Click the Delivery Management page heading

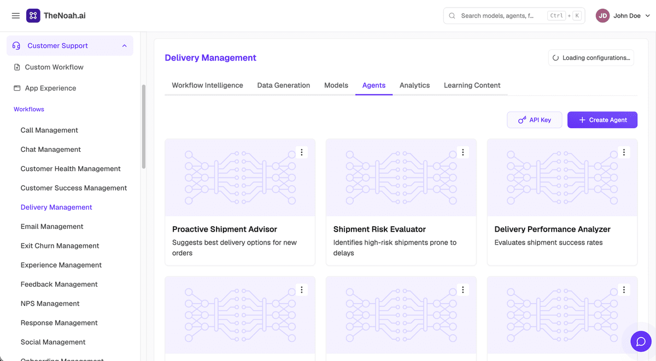(210, 58)
